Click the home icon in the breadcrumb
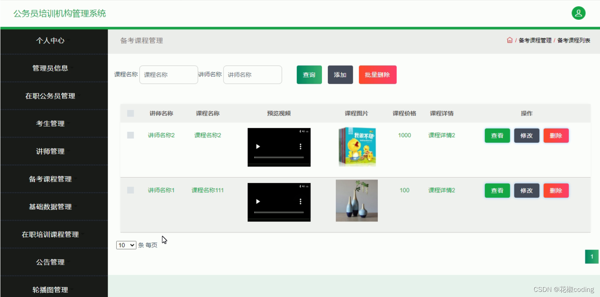 click(x=509, y=40)
